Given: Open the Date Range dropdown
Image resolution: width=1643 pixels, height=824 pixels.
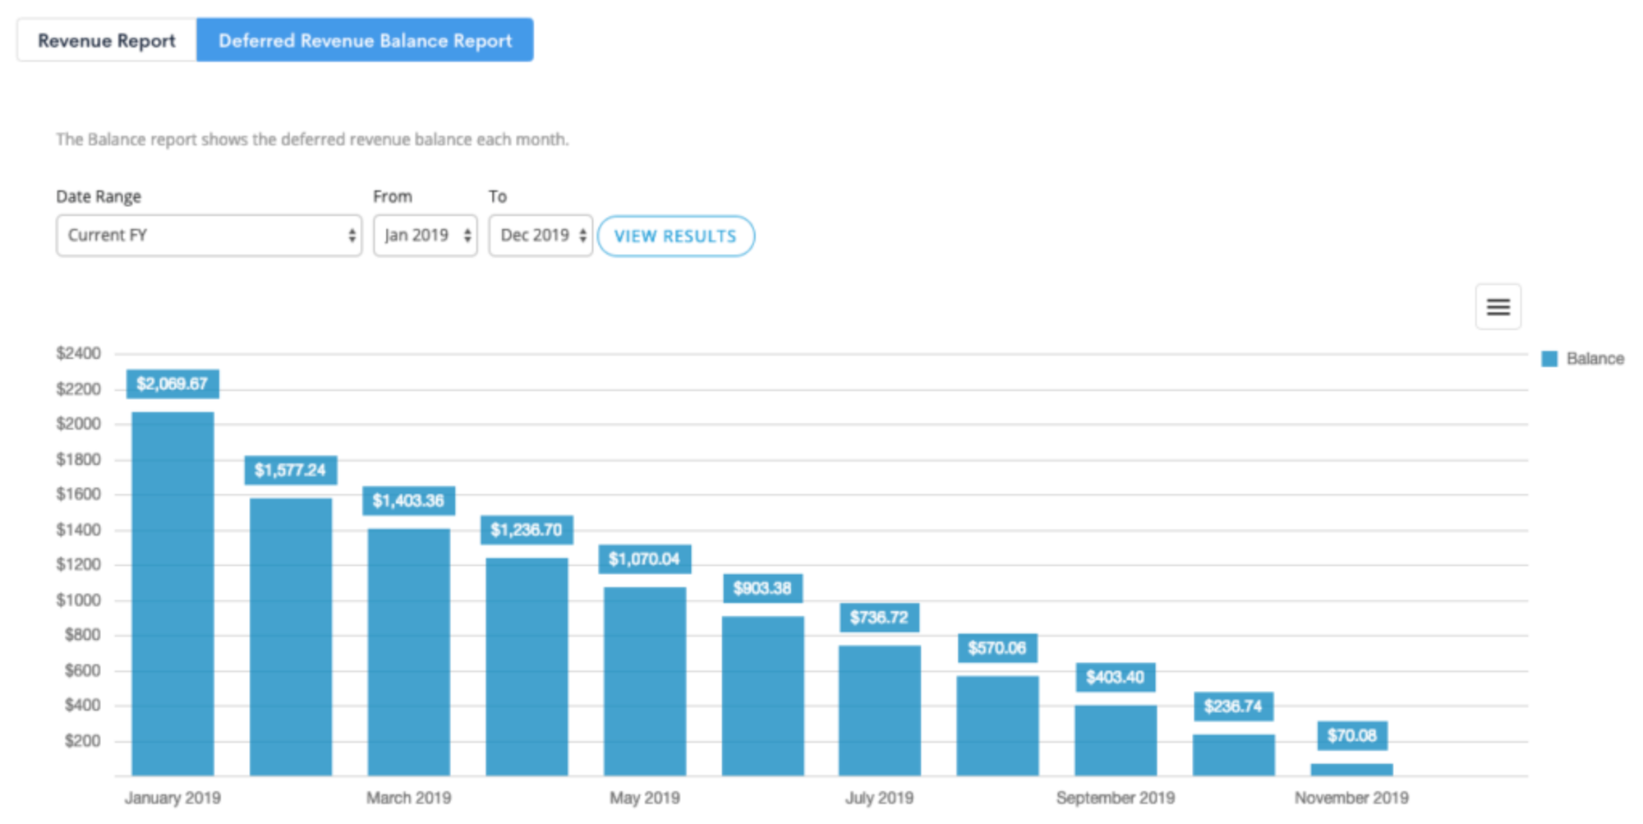Looking at the screenshot, I should [x=208, y=235].
